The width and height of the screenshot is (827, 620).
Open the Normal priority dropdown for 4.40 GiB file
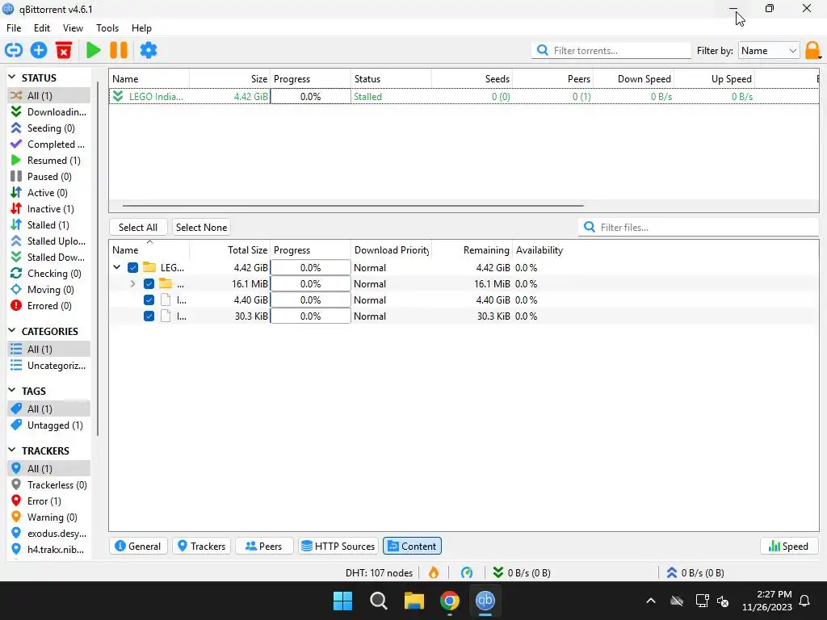pyautogui.click(x=391, y=300)
